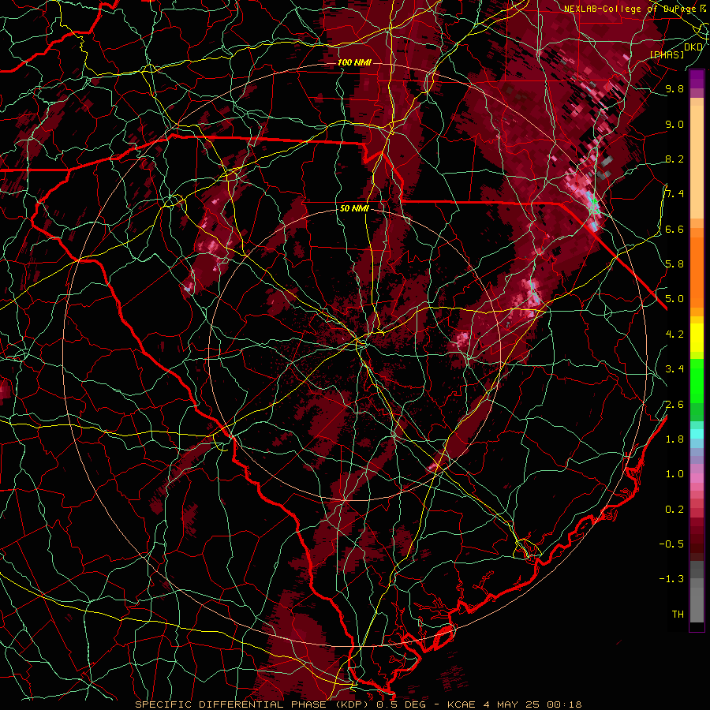Click the 5.0 legend value

point(674,299)
